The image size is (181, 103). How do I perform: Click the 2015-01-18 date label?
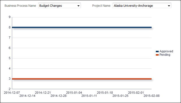click(x=105, y=93)
